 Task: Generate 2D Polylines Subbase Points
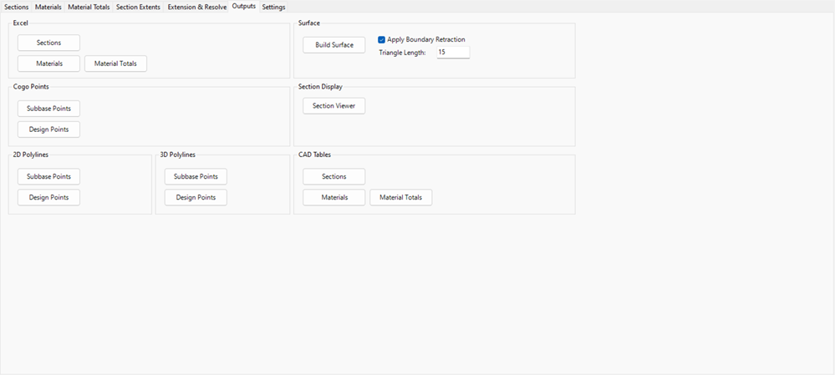pos(48,176)
